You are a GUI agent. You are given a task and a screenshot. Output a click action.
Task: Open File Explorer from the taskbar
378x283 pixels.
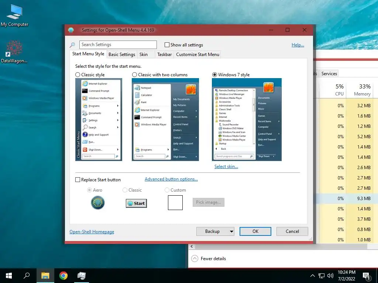(45, 276)
